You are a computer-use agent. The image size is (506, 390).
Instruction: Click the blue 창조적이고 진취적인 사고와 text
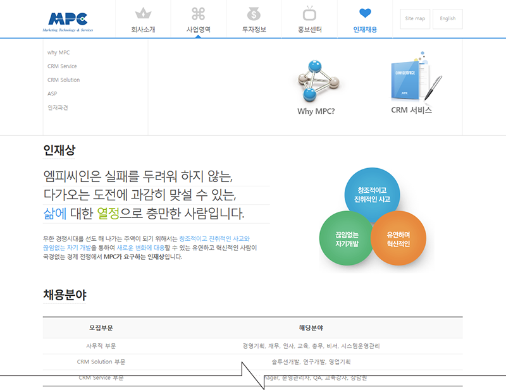214,239
